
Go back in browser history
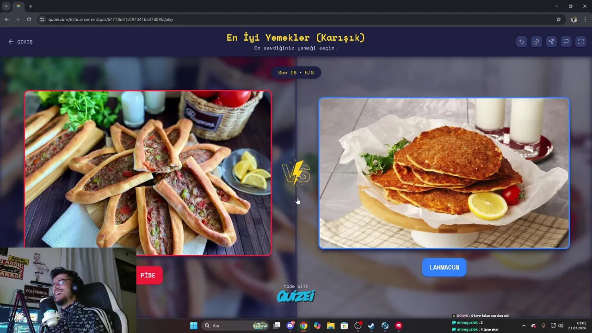[6, 19]
